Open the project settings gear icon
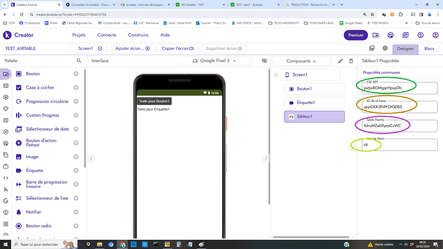Screen dimensions: 443x249 [x=385, y=48]
